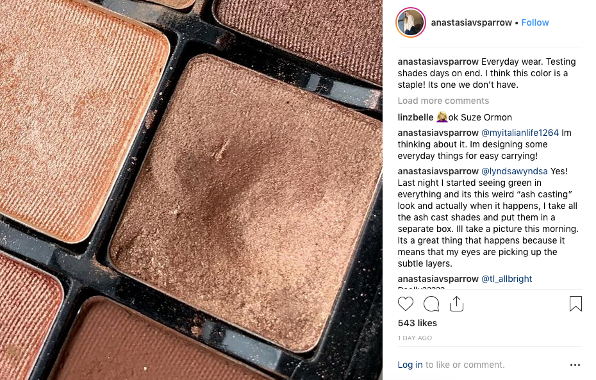Open the three-dot more options menu
Screen dimensions: 596x380
pos(575,365)
